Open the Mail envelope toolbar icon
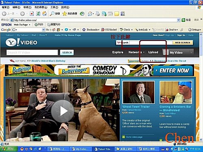The height and width of the screenshot is (152, 203). tap(90, 13)
